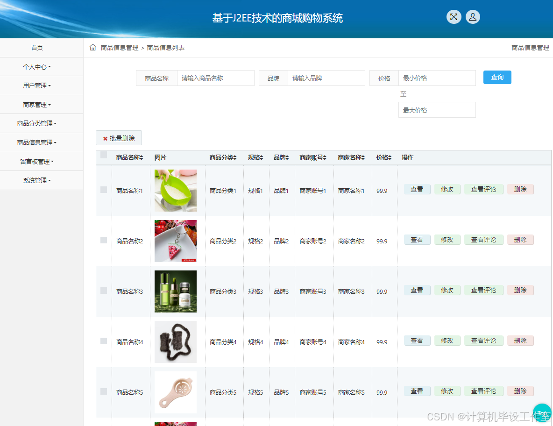This screenshot has width=553, height=426.
Task: Open the black scarf and gloves image
Action: pos(176,342)
